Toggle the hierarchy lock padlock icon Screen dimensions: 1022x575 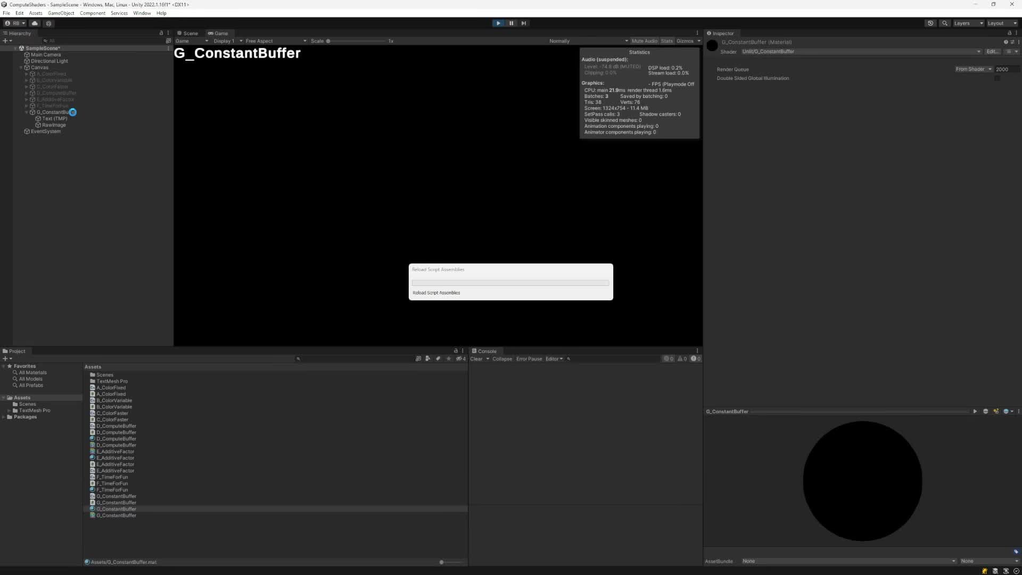click(161, 32)
